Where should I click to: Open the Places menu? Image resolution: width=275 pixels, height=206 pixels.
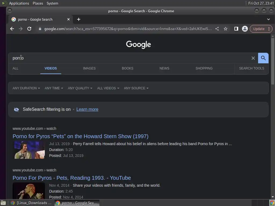tap(38, 3)
